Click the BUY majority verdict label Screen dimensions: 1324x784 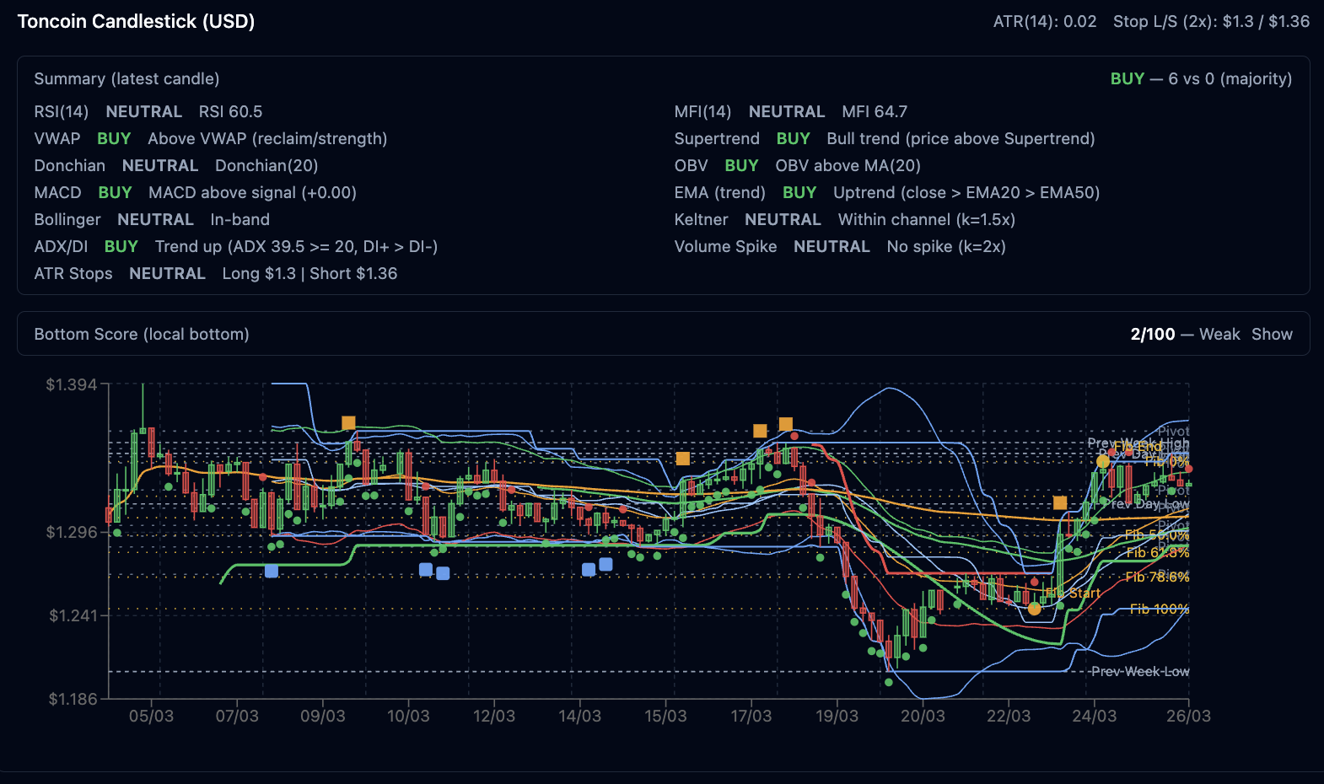coord(1127,78)
